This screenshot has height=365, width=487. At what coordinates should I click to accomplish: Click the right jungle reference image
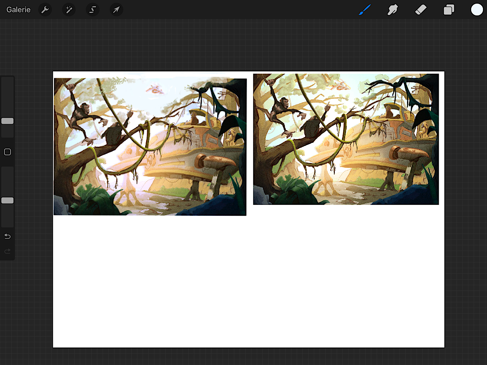(x=346, y=139)
